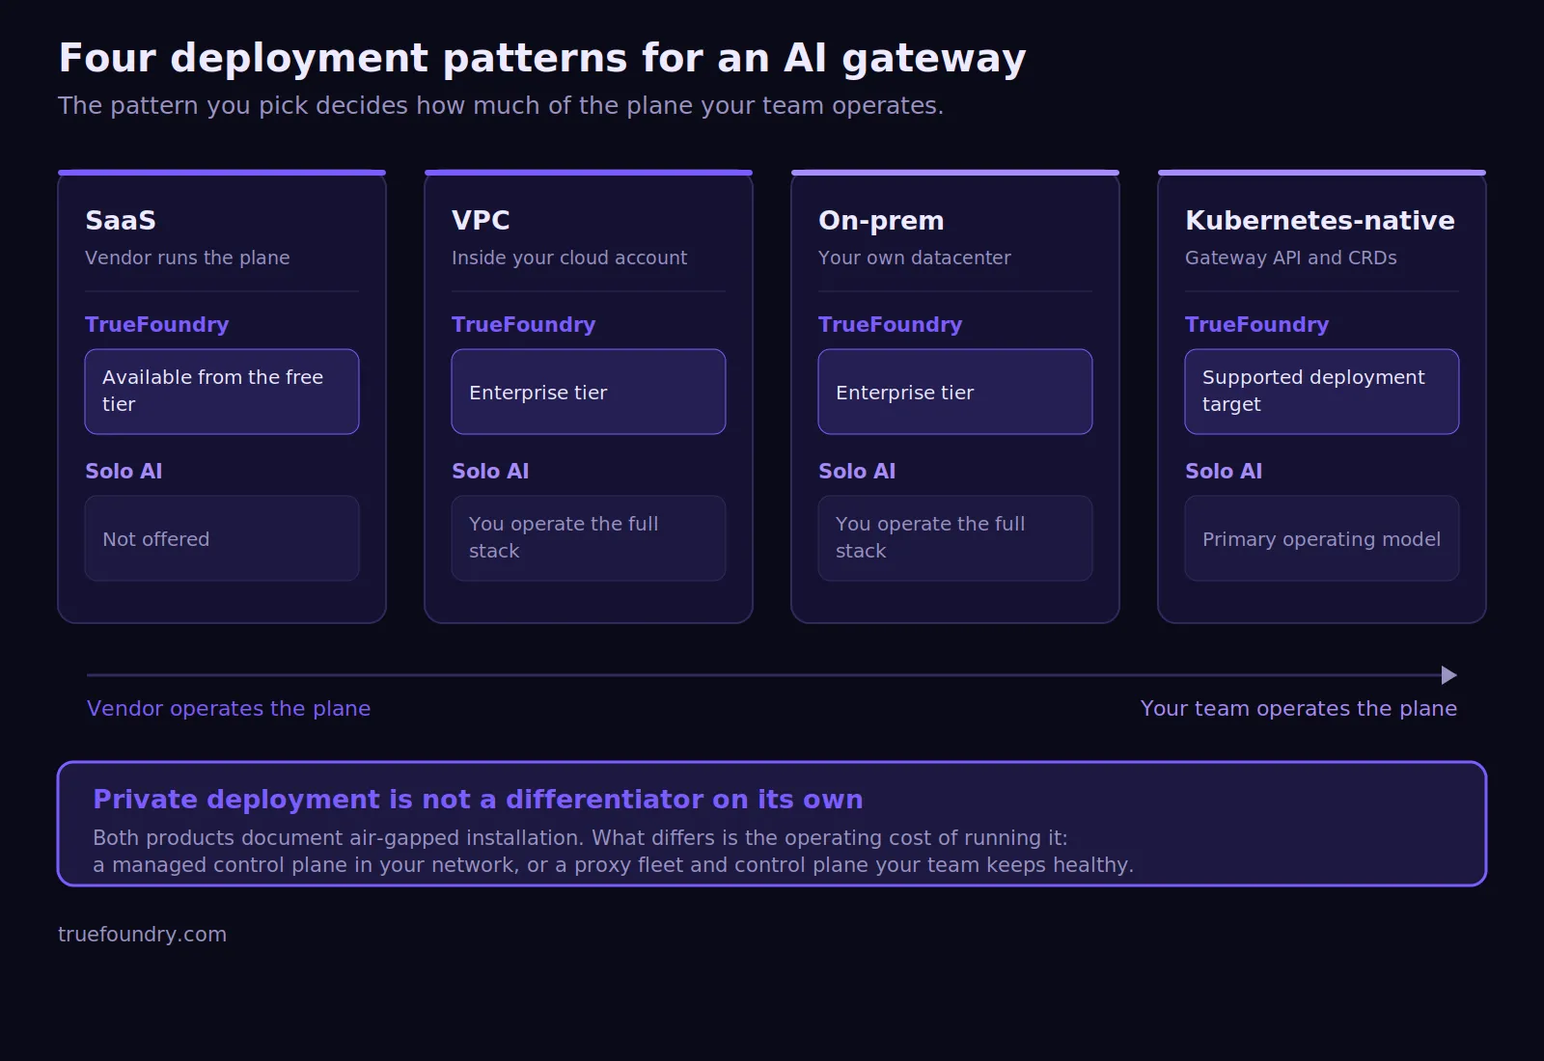Viewport: 1544px width, 1061px height.
Task: Click the title 'Four deployment patterns for an AI gateway'
Action: pyautogui.click(x=542, y=59)
